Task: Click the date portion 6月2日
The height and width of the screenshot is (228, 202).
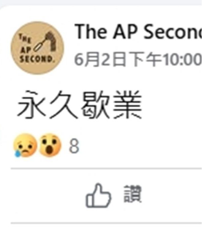Action: tap(100, 59)
